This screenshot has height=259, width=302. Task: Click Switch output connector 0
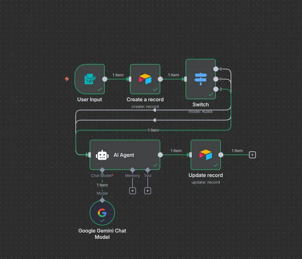216,69
